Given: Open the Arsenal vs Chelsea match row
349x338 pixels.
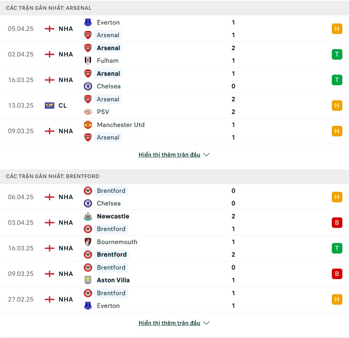Looking at the screenshot, I should pos(174,80).
